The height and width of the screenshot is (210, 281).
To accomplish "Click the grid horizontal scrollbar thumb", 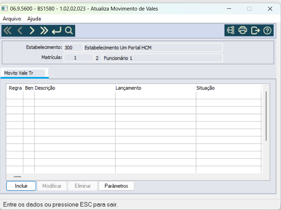I will click(17, 177).
